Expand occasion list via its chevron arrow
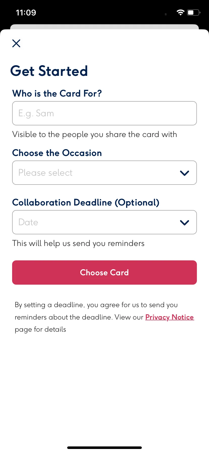The width and height of the screenshot is (209, 453). click(x=185, y=173)
